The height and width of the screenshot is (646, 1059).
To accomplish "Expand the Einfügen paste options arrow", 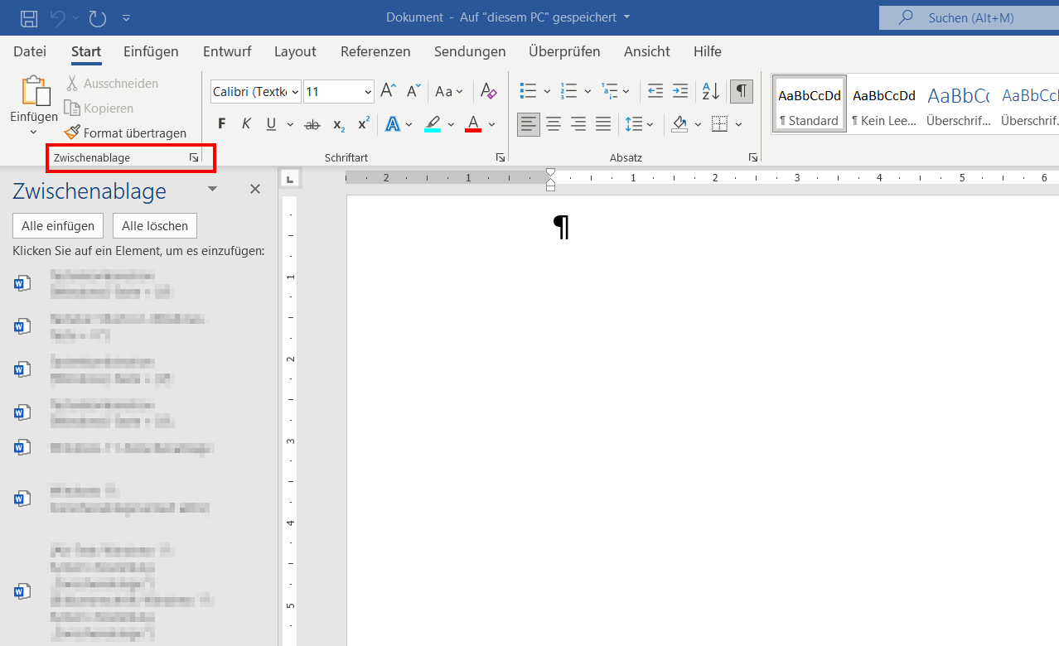I will [x=34, y=133].
